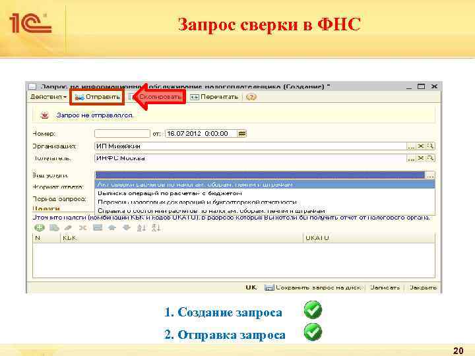
Task: Select 'Выписка операций по расчетам с бюджетом'
Action: click(265, 193)
